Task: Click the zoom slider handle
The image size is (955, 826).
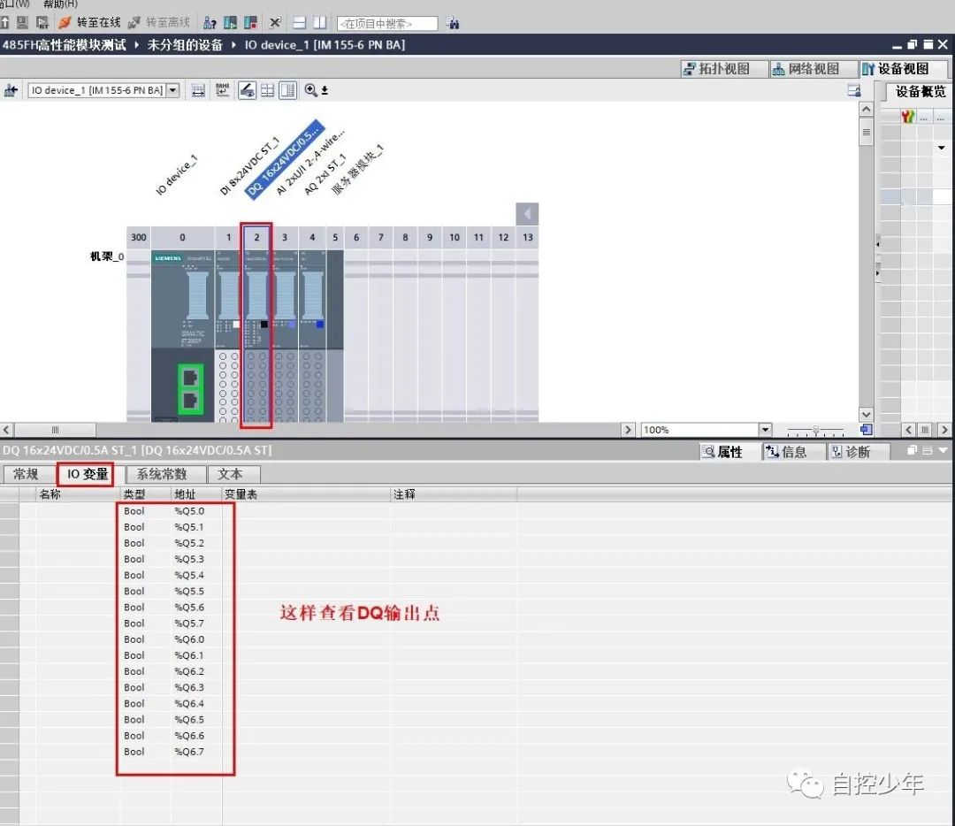Action: (815, 431)
